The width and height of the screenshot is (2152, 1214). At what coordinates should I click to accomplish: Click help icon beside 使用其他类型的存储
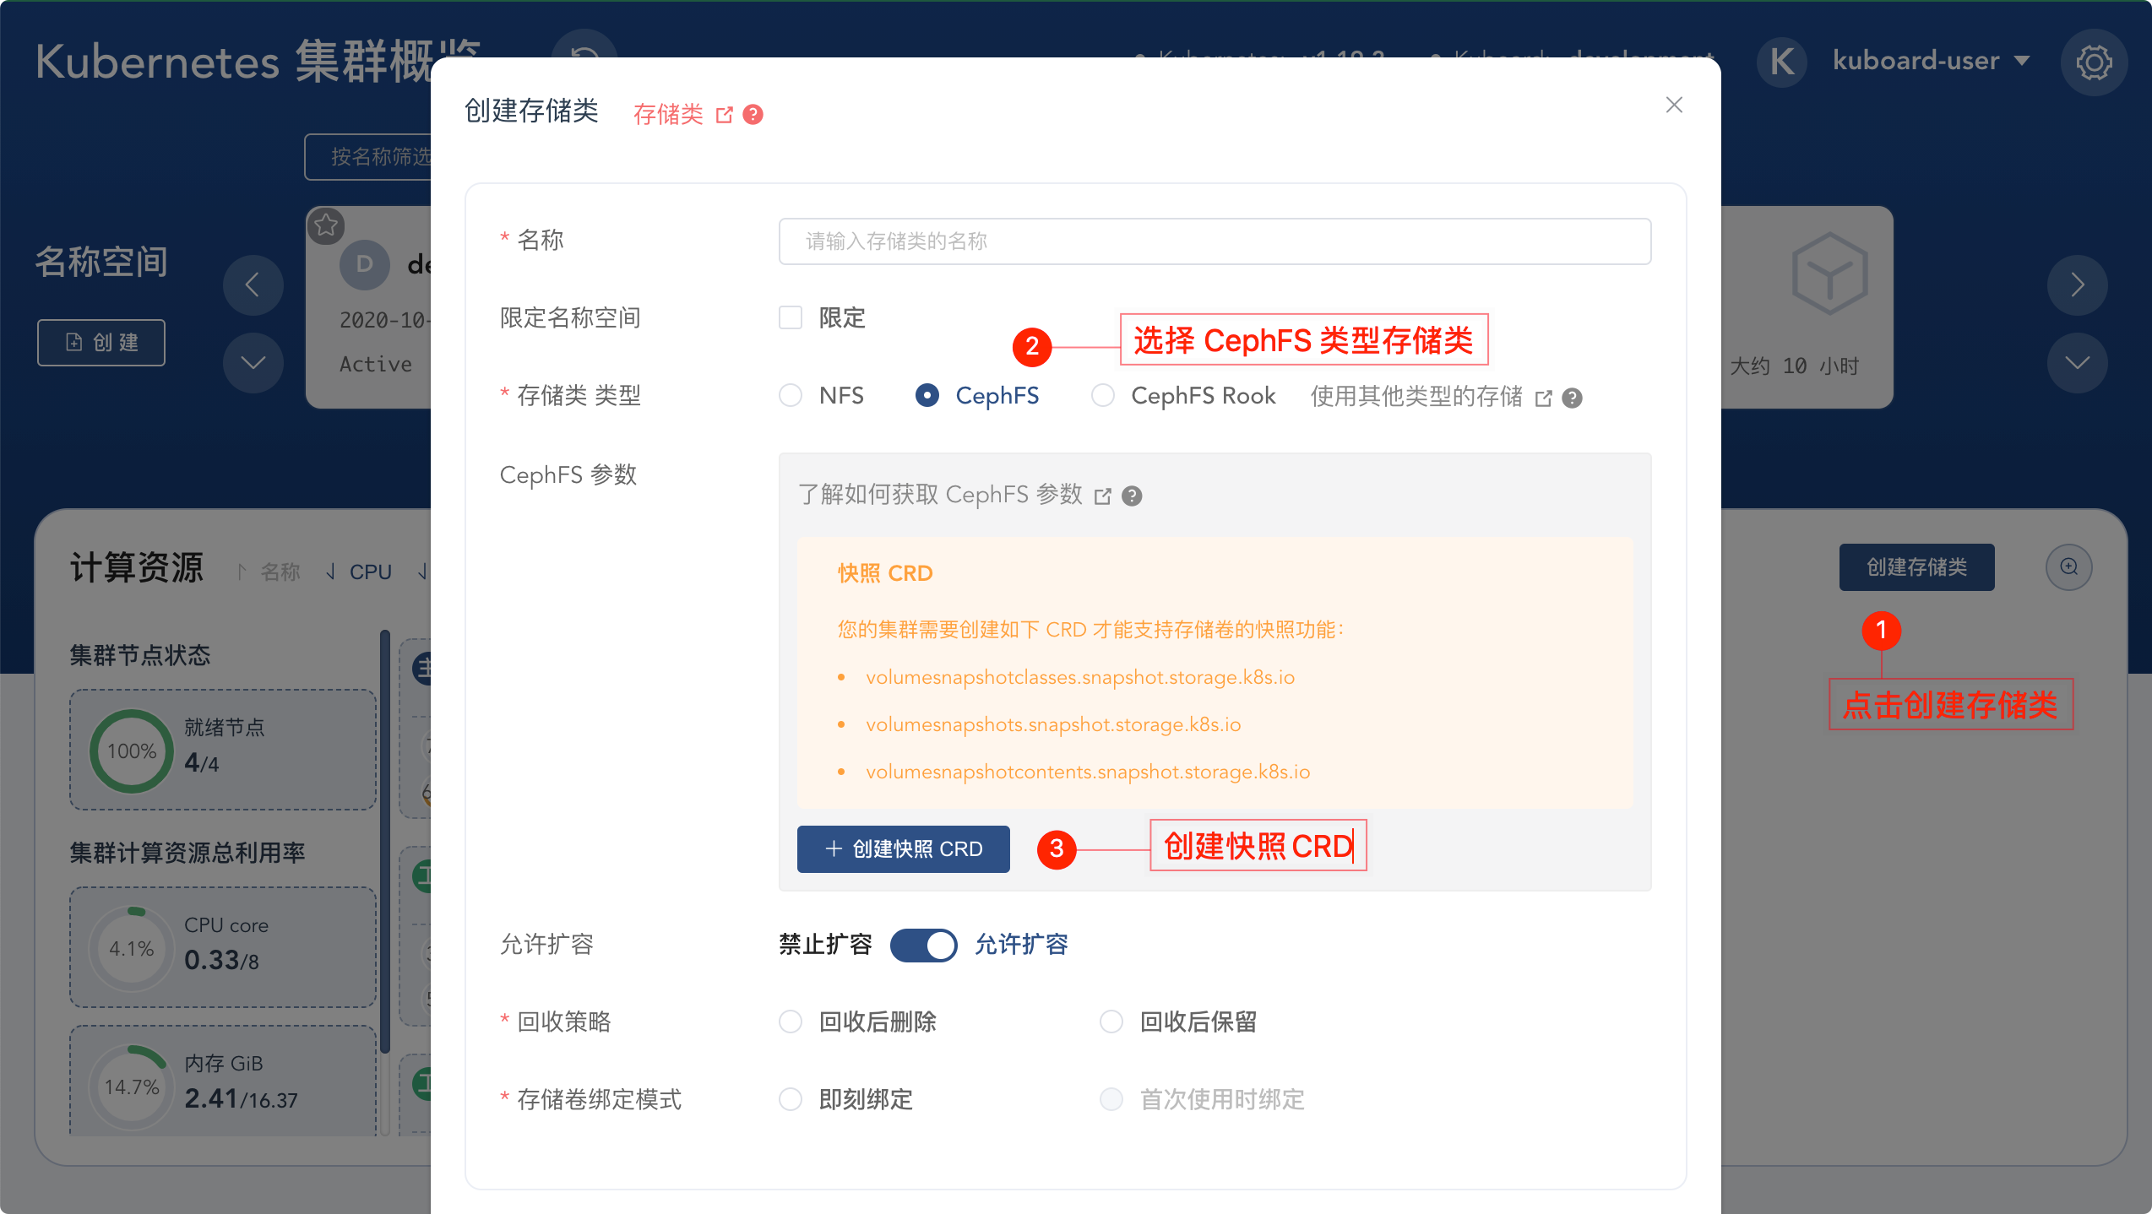pos(1572,398)
